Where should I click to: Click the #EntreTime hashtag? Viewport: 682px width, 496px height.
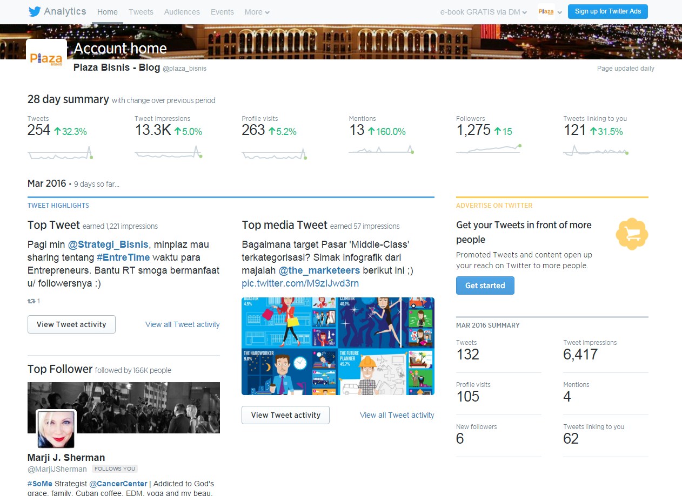123,257
